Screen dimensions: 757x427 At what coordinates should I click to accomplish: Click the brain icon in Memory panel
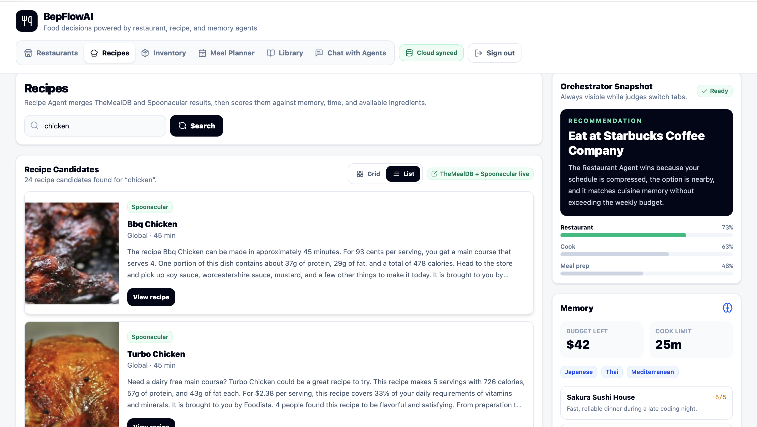pos(727,308)
